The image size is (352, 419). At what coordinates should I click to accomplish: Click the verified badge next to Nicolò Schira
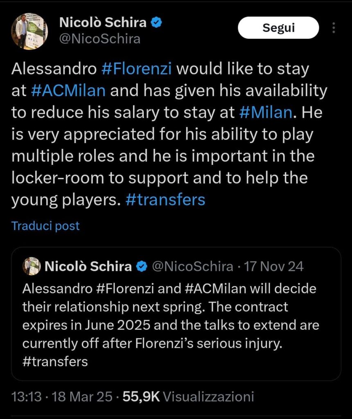[156, 23]
